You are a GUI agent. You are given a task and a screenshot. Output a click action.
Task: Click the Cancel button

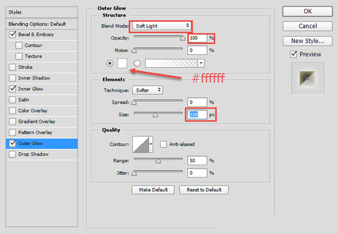[308, 26]
